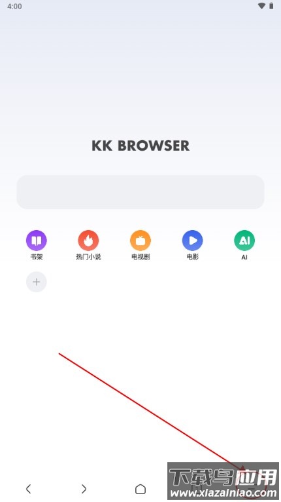Tap the home icon in bottom bar
The image size is (281, 502).
coord(140,489)
